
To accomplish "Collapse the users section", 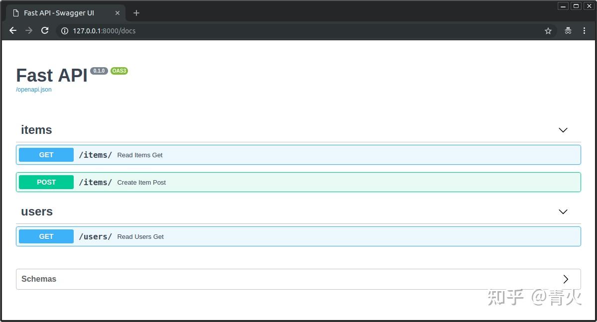I will point(563,212).
